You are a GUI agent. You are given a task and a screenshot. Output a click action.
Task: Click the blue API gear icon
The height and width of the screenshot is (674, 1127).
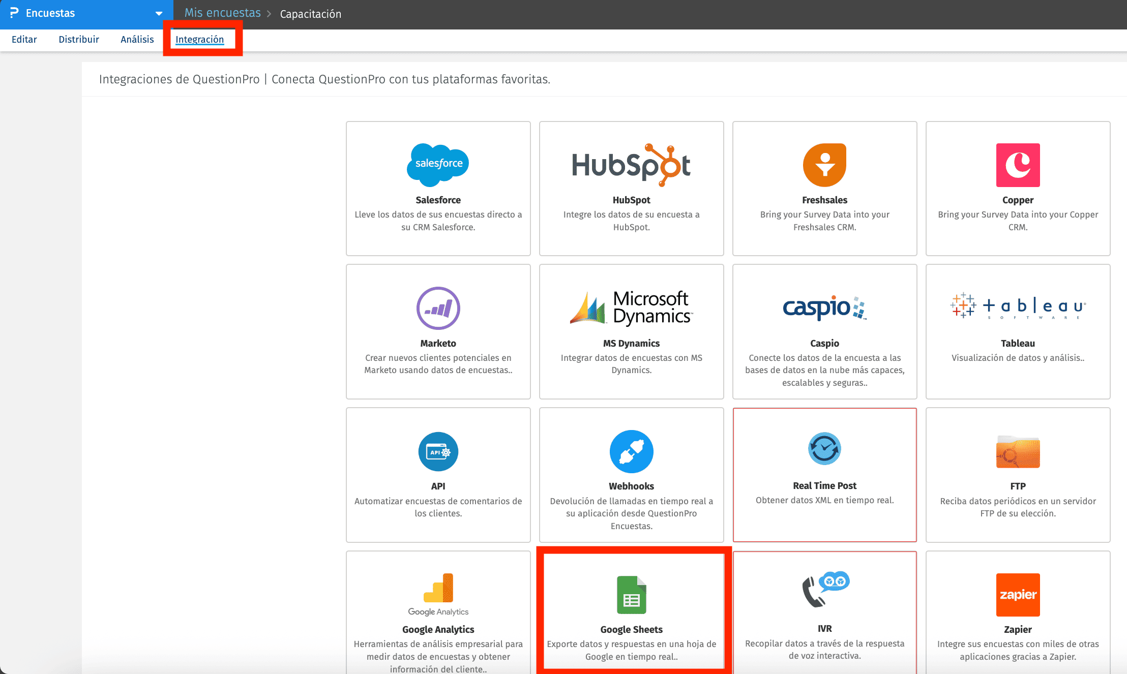pos(438,451)
